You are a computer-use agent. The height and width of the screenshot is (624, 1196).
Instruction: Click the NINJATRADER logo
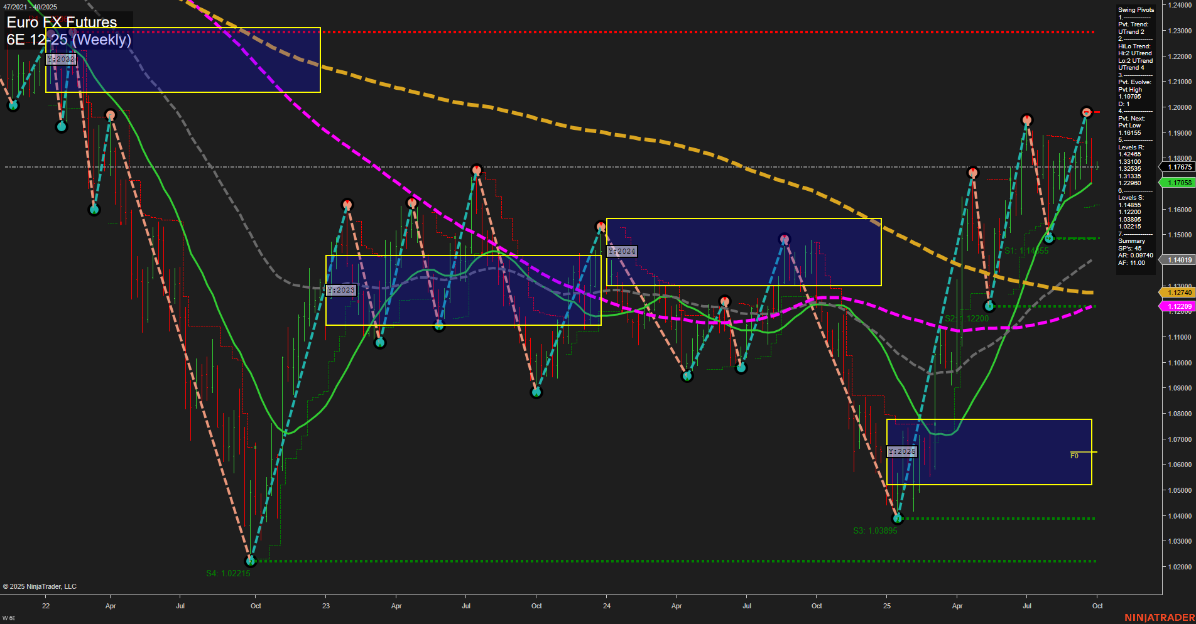point(1160,616)
